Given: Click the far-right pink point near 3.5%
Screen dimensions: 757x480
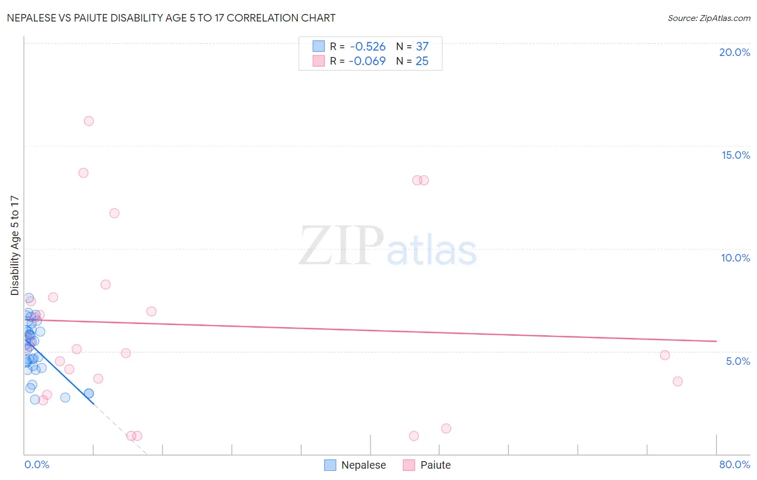Looking at the screenshot, I should click(x=678, y=382).
